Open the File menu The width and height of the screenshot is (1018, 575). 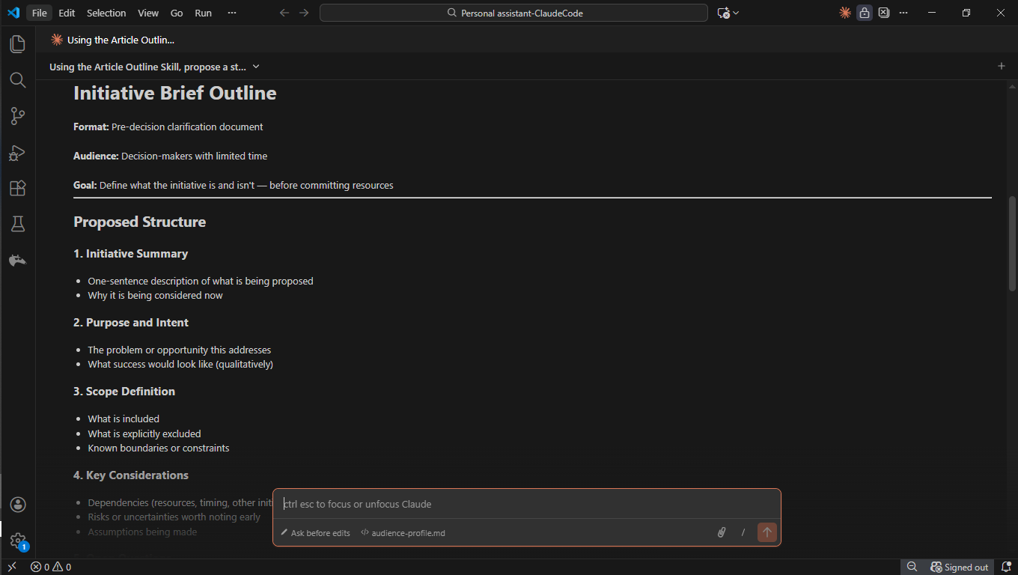point(39,13)
